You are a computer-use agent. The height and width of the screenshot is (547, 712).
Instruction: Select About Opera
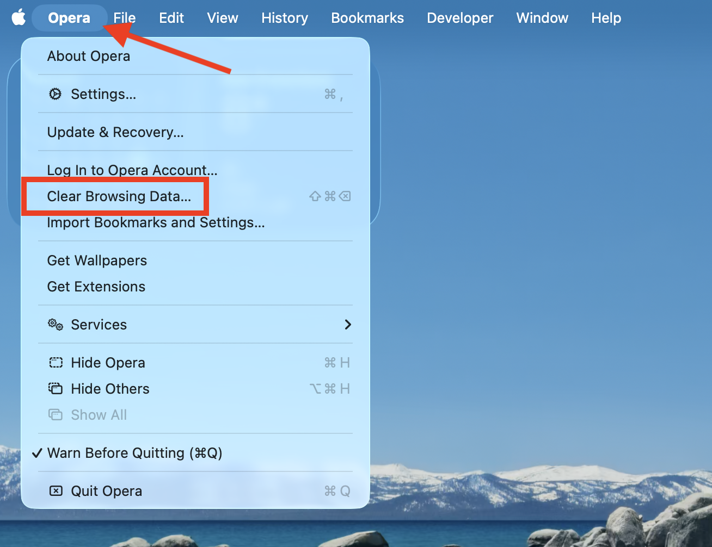[x=88, y=55]
